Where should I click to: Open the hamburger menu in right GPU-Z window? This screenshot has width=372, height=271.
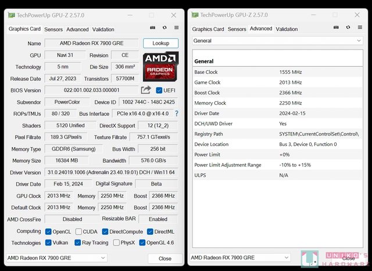[360, 27]
